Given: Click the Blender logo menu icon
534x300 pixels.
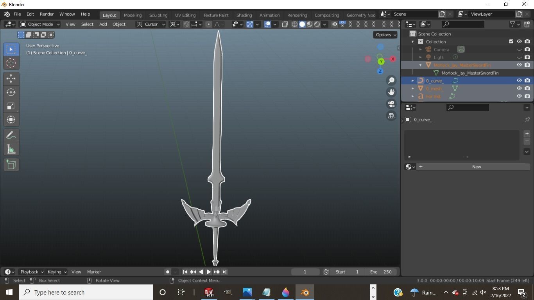Looking at the screenshot, I should tap(7, 14).
